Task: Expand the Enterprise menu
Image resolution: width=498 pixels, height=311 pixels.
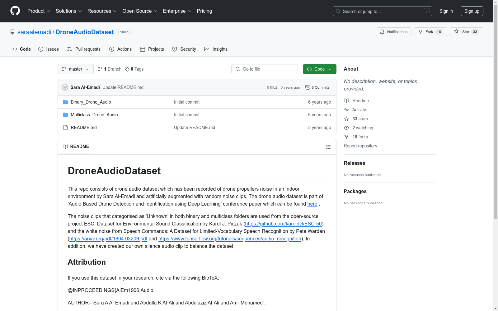Action: click(177, 11)
